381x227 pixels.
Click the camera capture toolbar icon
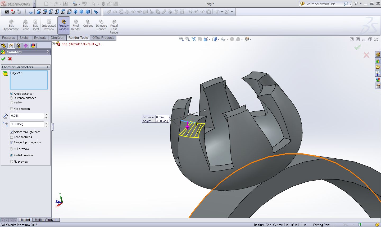pos(7,12)
